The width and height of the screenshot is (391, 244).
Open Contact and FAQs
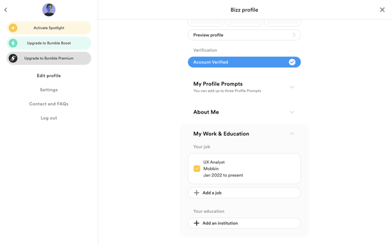pos(49,104)
